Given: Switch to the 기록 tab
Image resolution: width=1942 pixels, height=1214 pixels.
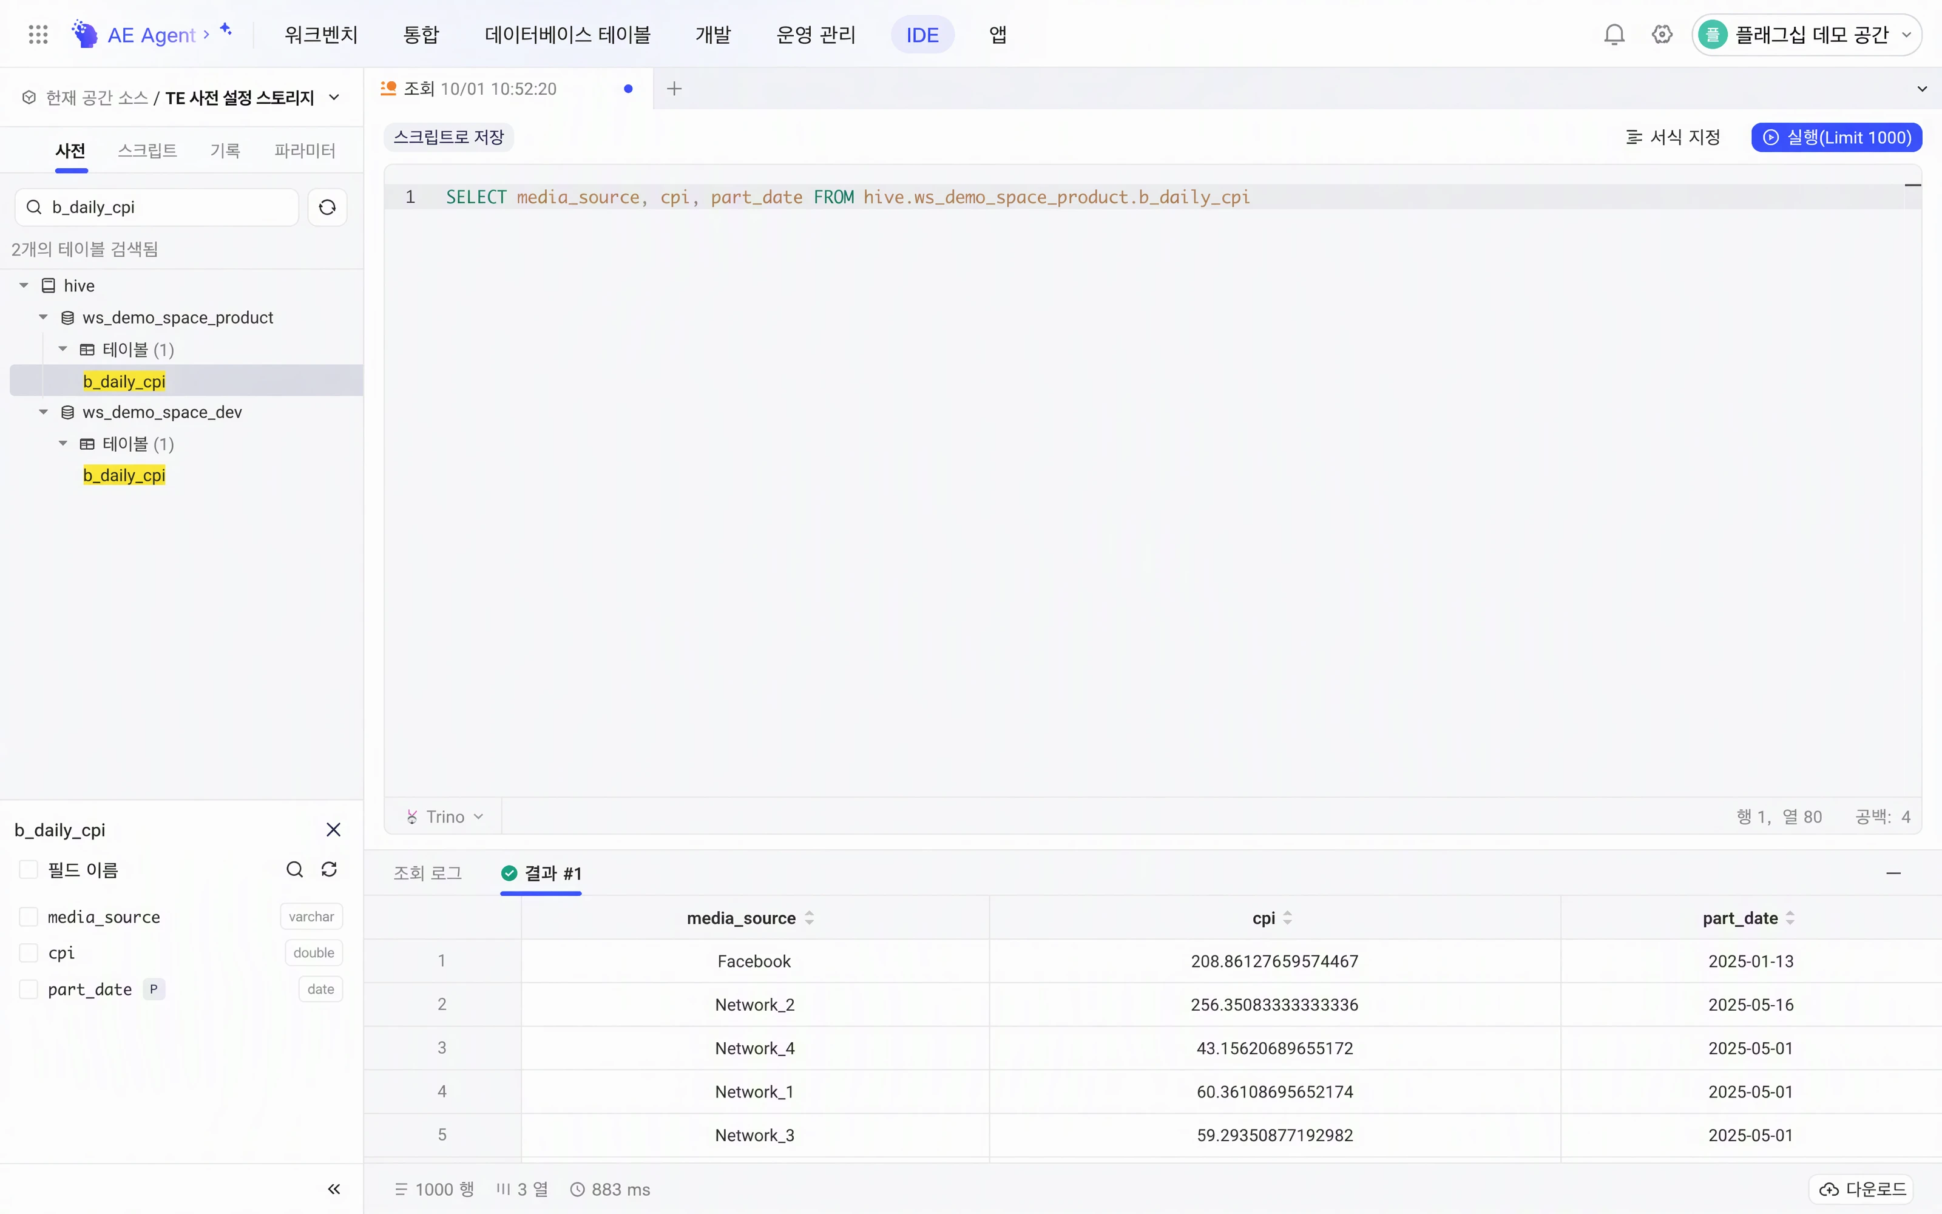Looking at the screenshot, I should pyautogui.click(x=226, y=150).
